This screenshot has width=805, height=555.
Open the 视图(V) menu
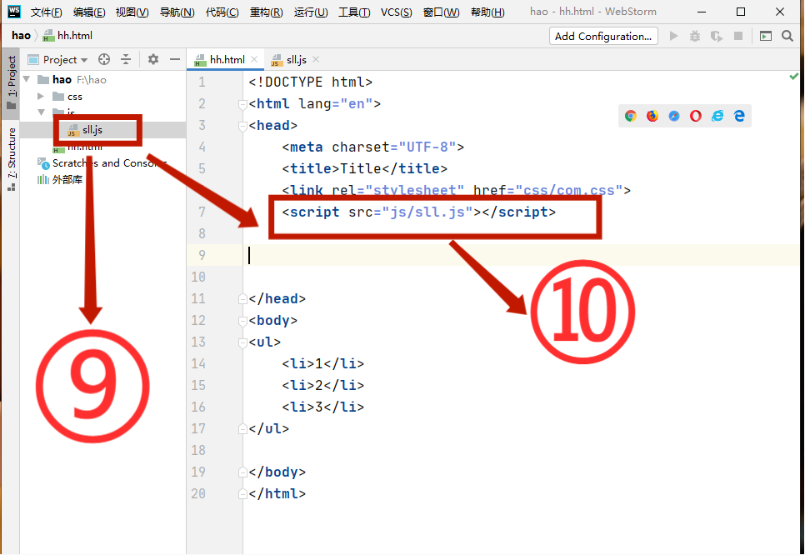132,12
